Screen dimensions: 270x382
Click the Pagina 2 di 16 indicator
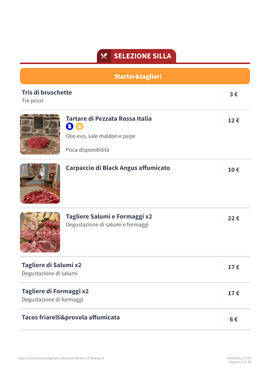(x=240, y=362)
